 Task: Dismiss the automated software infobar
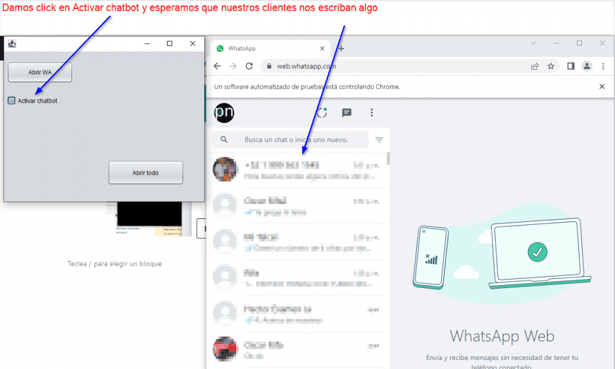pos(602,86)
